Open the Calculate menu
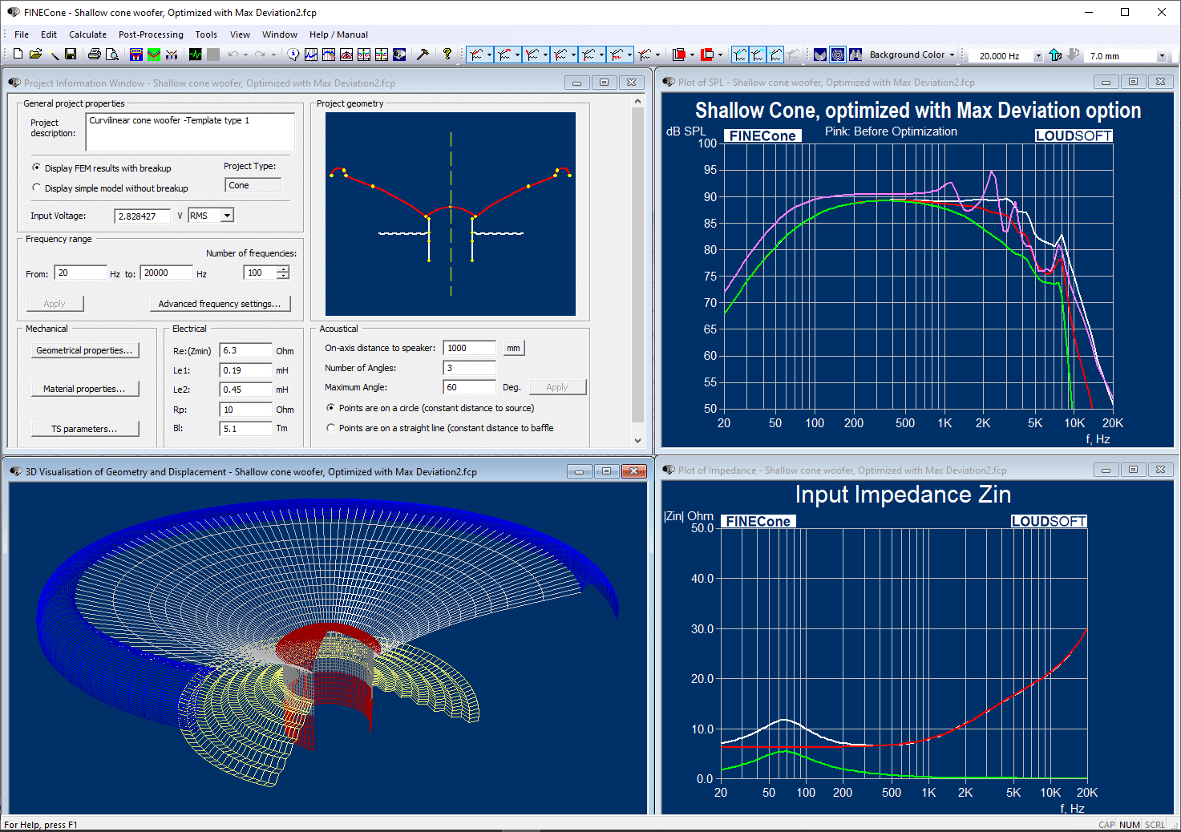This screenshot has width=1181, height=832. 87,34
